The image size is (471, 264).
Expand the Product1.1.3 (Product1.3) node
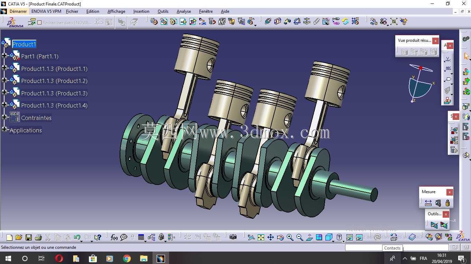(4, 92)
